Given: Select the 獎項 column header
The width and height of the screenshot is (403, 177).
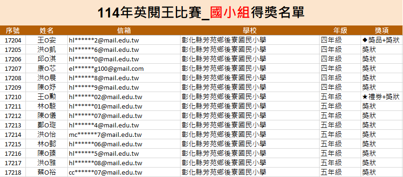Looking at the screenshot, I should 381,31.
